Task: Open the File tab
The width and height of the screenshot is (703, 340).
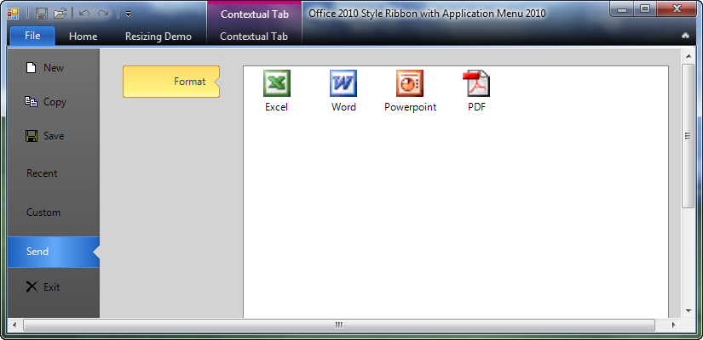Action: [x=32, y=36]
